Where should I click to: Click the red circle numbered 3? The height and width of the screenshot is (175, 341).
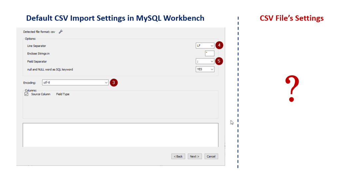tap(114, 82)
